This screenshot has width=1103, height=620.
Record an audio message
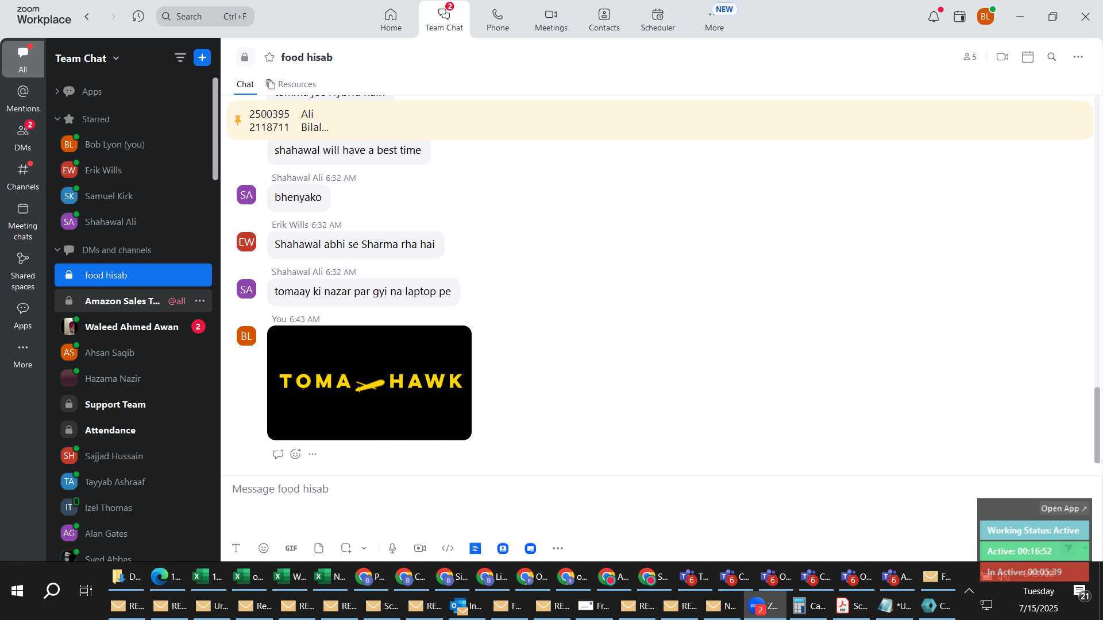(392, 548)
